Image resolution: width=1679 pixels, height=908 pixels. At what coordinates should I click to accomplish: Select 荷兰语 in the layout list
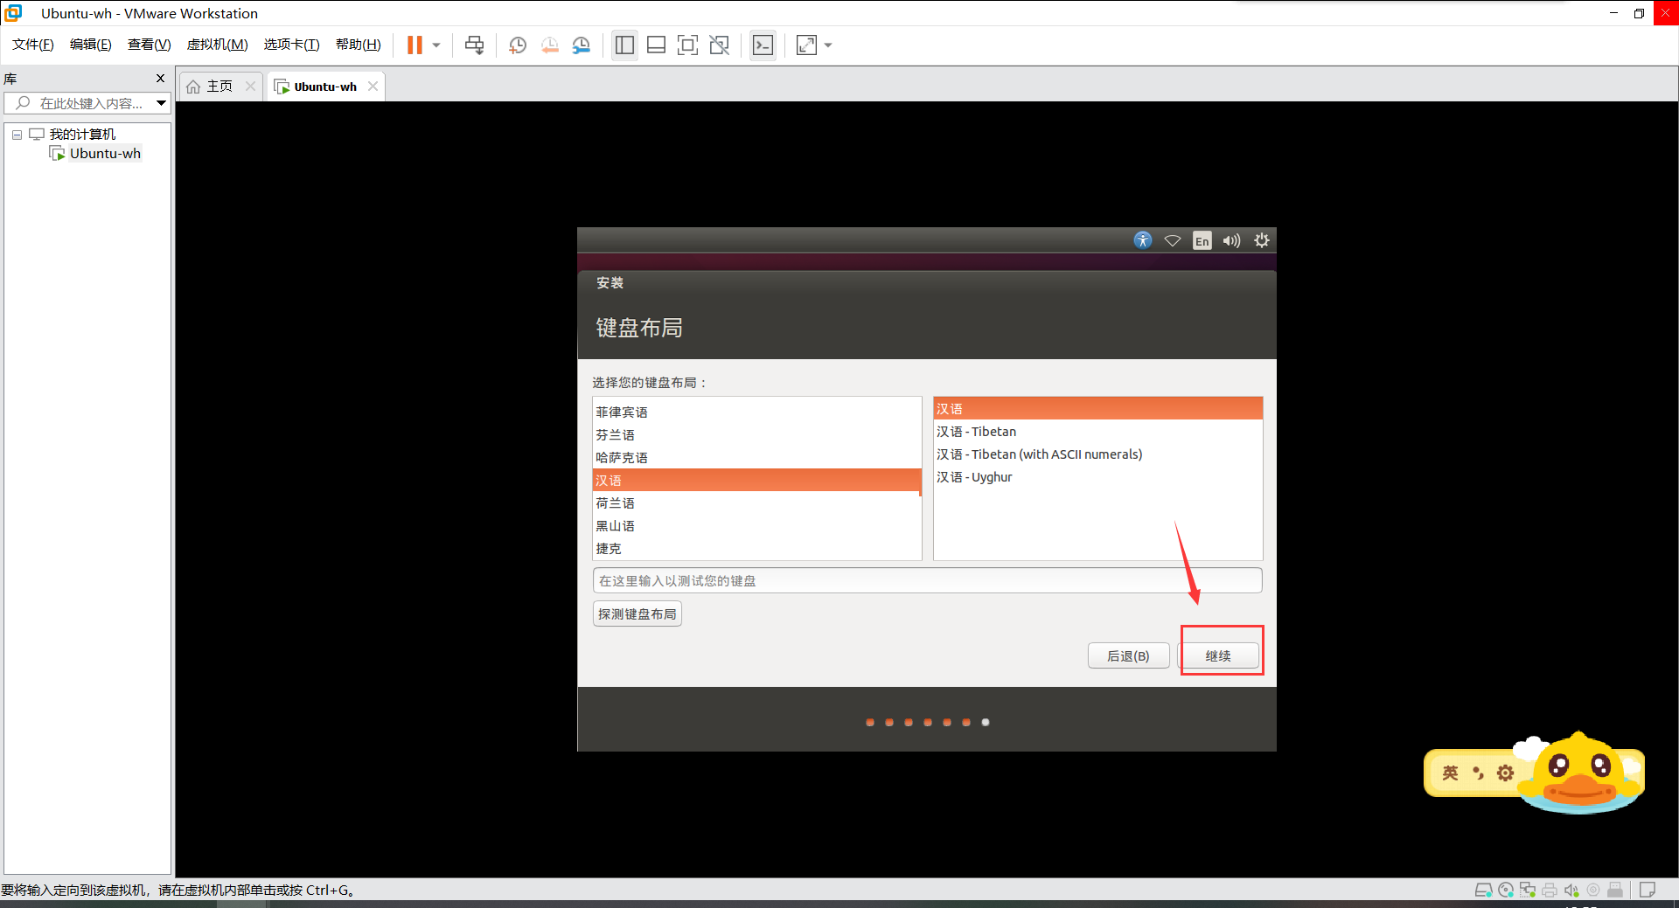756,503
